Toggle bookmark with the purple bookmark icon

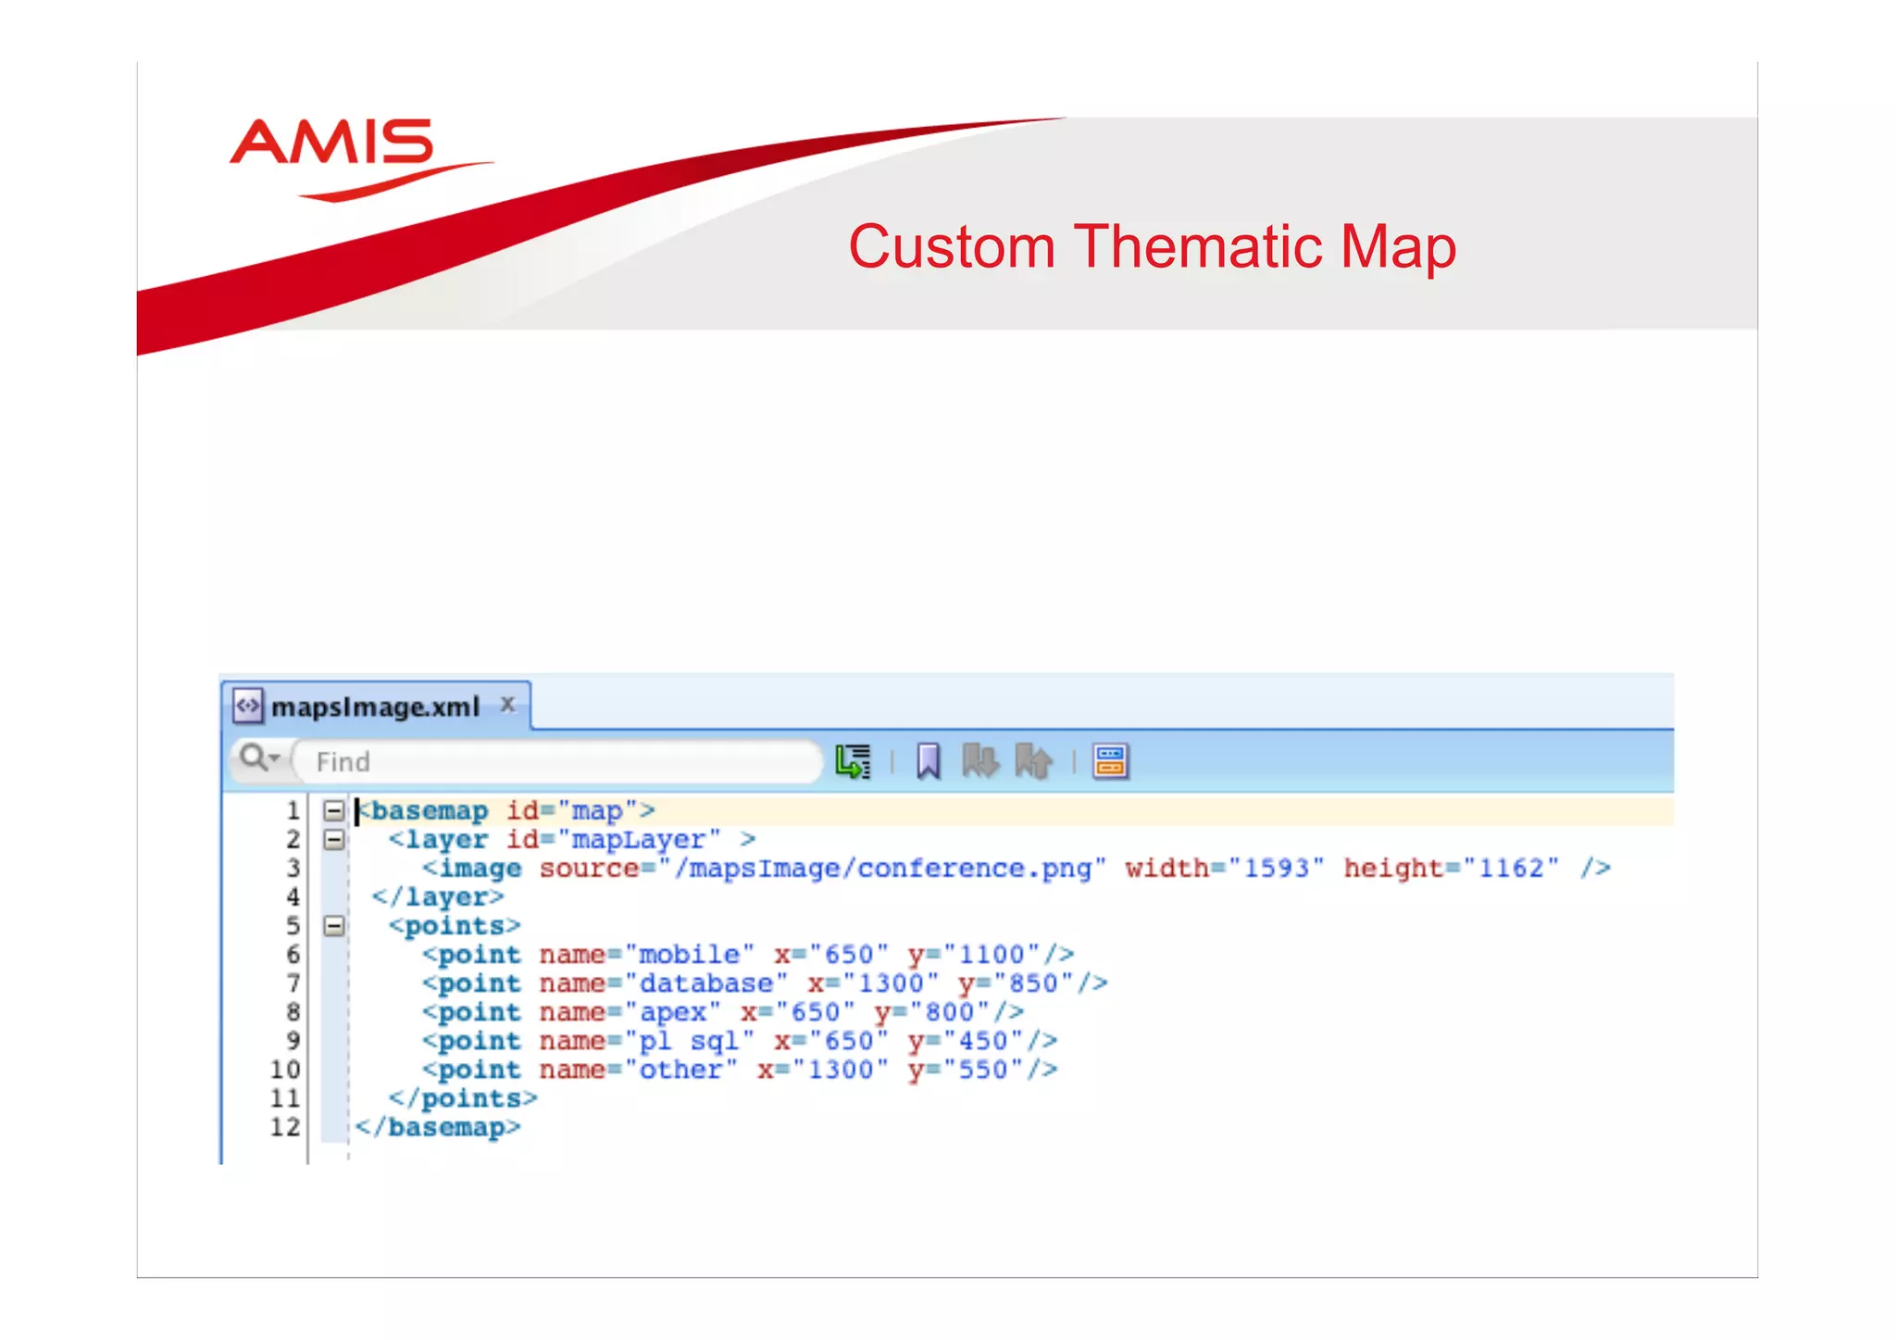tap(928, 761)
